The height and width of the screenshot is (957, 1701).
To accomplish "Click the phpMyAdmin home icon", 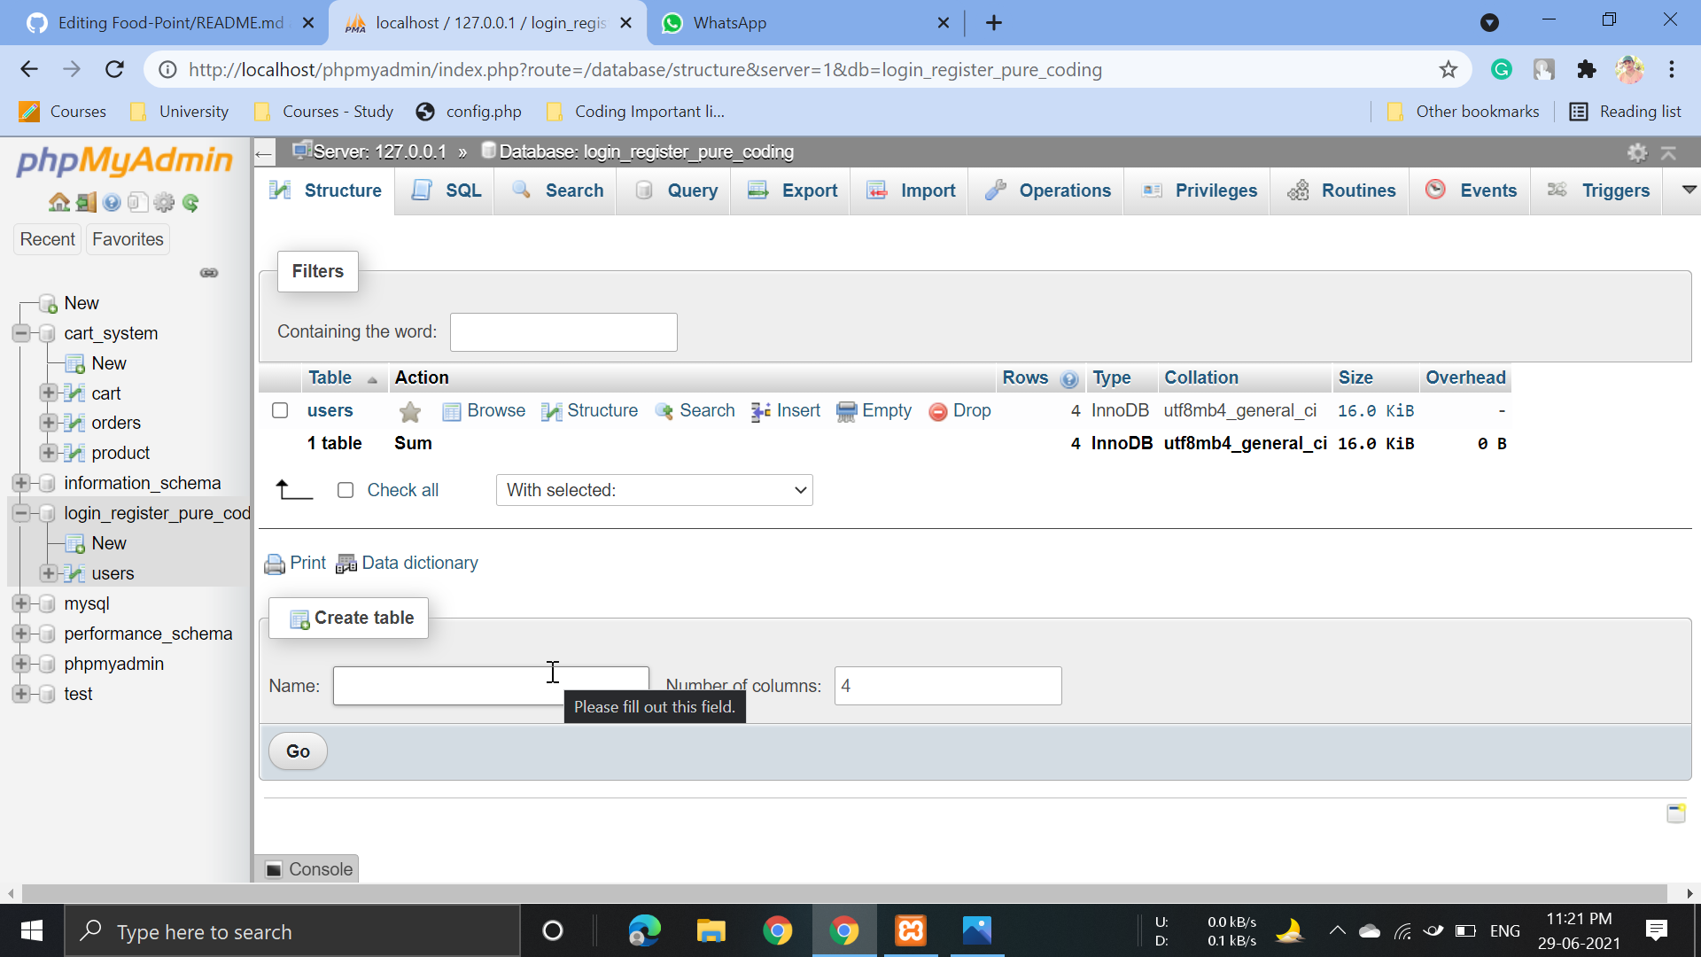I will (x=58, y=203).
